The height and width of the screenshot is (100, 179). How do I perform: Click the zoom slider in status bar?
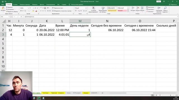(170, 95)
